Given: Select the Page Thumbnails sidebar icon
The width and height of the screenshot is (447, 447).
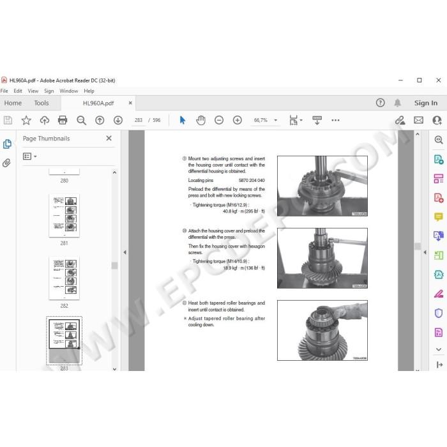Looking at the screenshot, I should click(7, 144).
